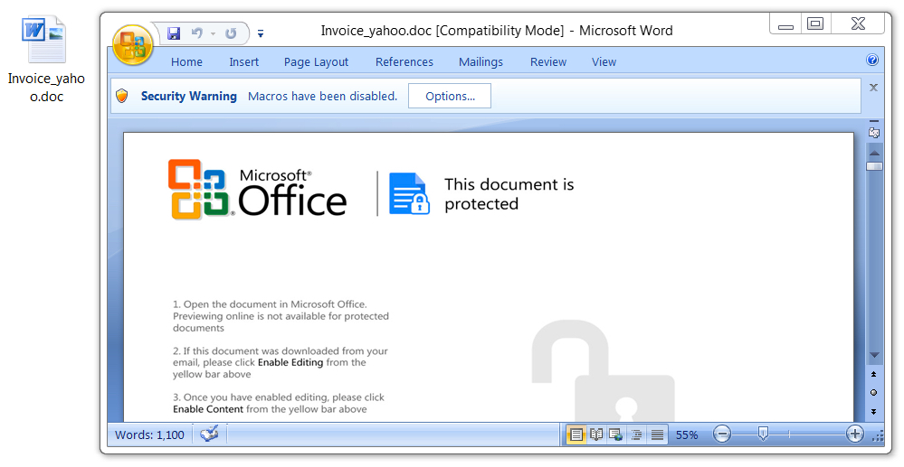This screenshot has width=904, height=467.
Task: Switch to Print Layout view
Action: click(576, 434)
